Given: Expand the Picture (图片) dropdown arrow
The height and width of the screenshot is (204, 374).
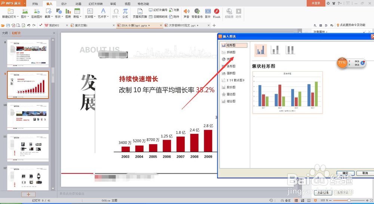Looking at the screenshot, I should point(28,17).
